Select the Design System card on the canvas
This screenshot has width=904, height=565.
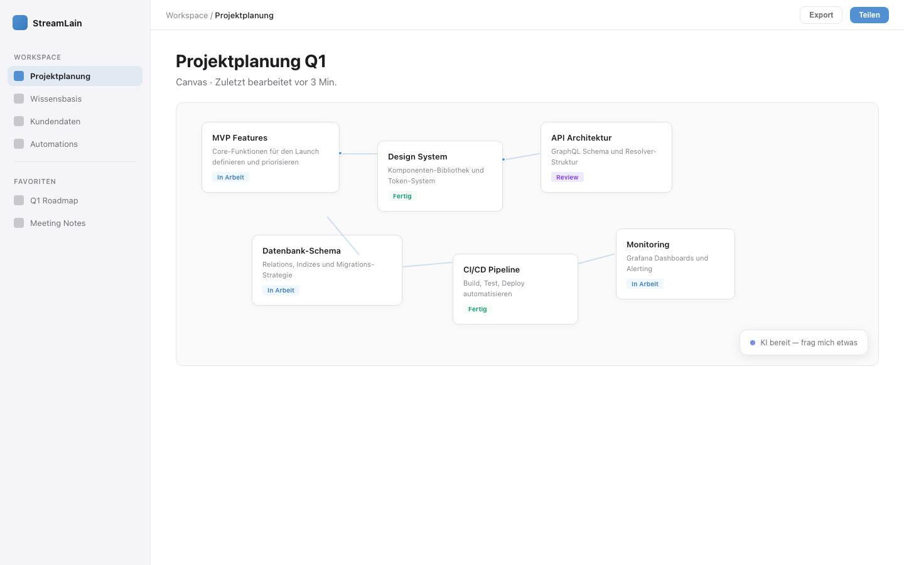(439, 176)
